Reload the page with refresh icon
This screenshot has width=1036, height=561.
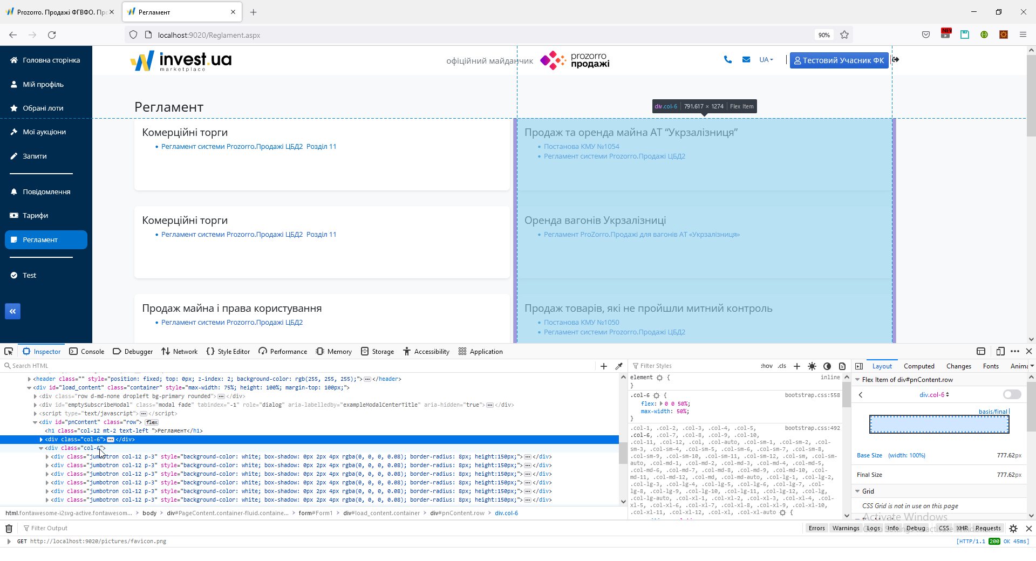[x=52, y=35]
